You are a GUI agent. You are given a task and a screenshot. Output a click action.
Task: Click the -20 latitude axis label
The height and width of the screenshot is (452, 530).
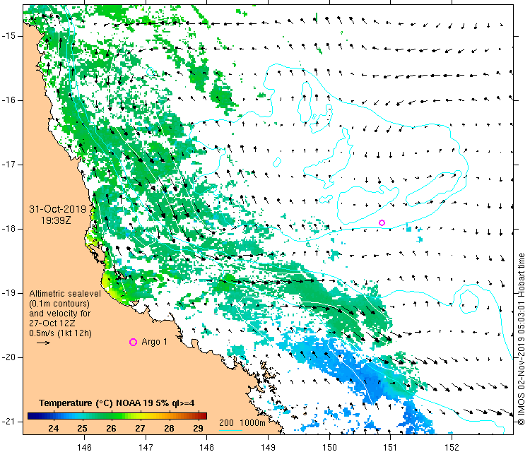coord(8,357)
